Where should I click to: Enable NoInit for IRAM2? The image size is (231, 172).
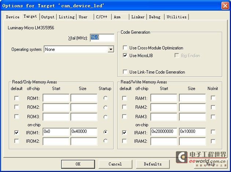[x=213, y=141]
